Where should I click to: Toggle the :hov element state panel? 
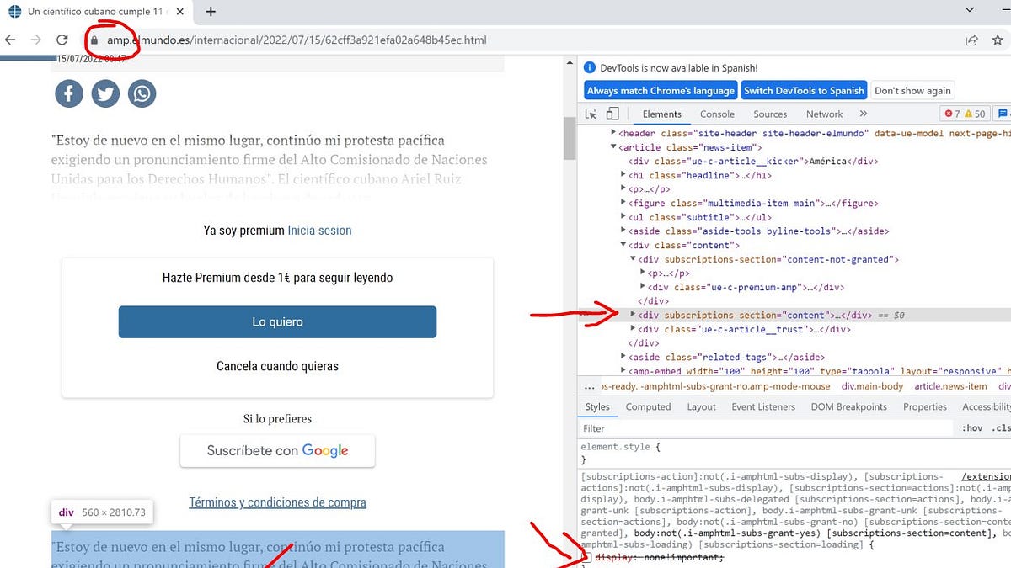point(971,428)
